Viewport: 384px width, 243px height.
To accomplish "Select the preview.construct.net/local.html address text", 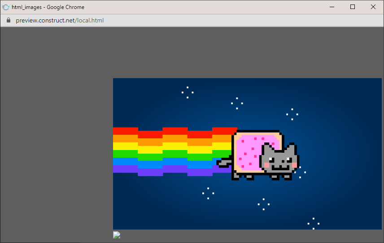I will click(60, 20).
